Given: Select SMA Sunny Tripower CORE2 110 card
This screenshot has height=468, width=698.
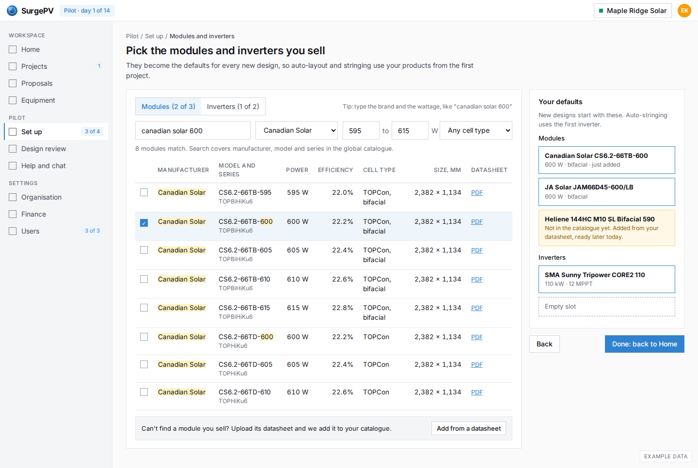Looking at the screenshot, I should (607, 279).
